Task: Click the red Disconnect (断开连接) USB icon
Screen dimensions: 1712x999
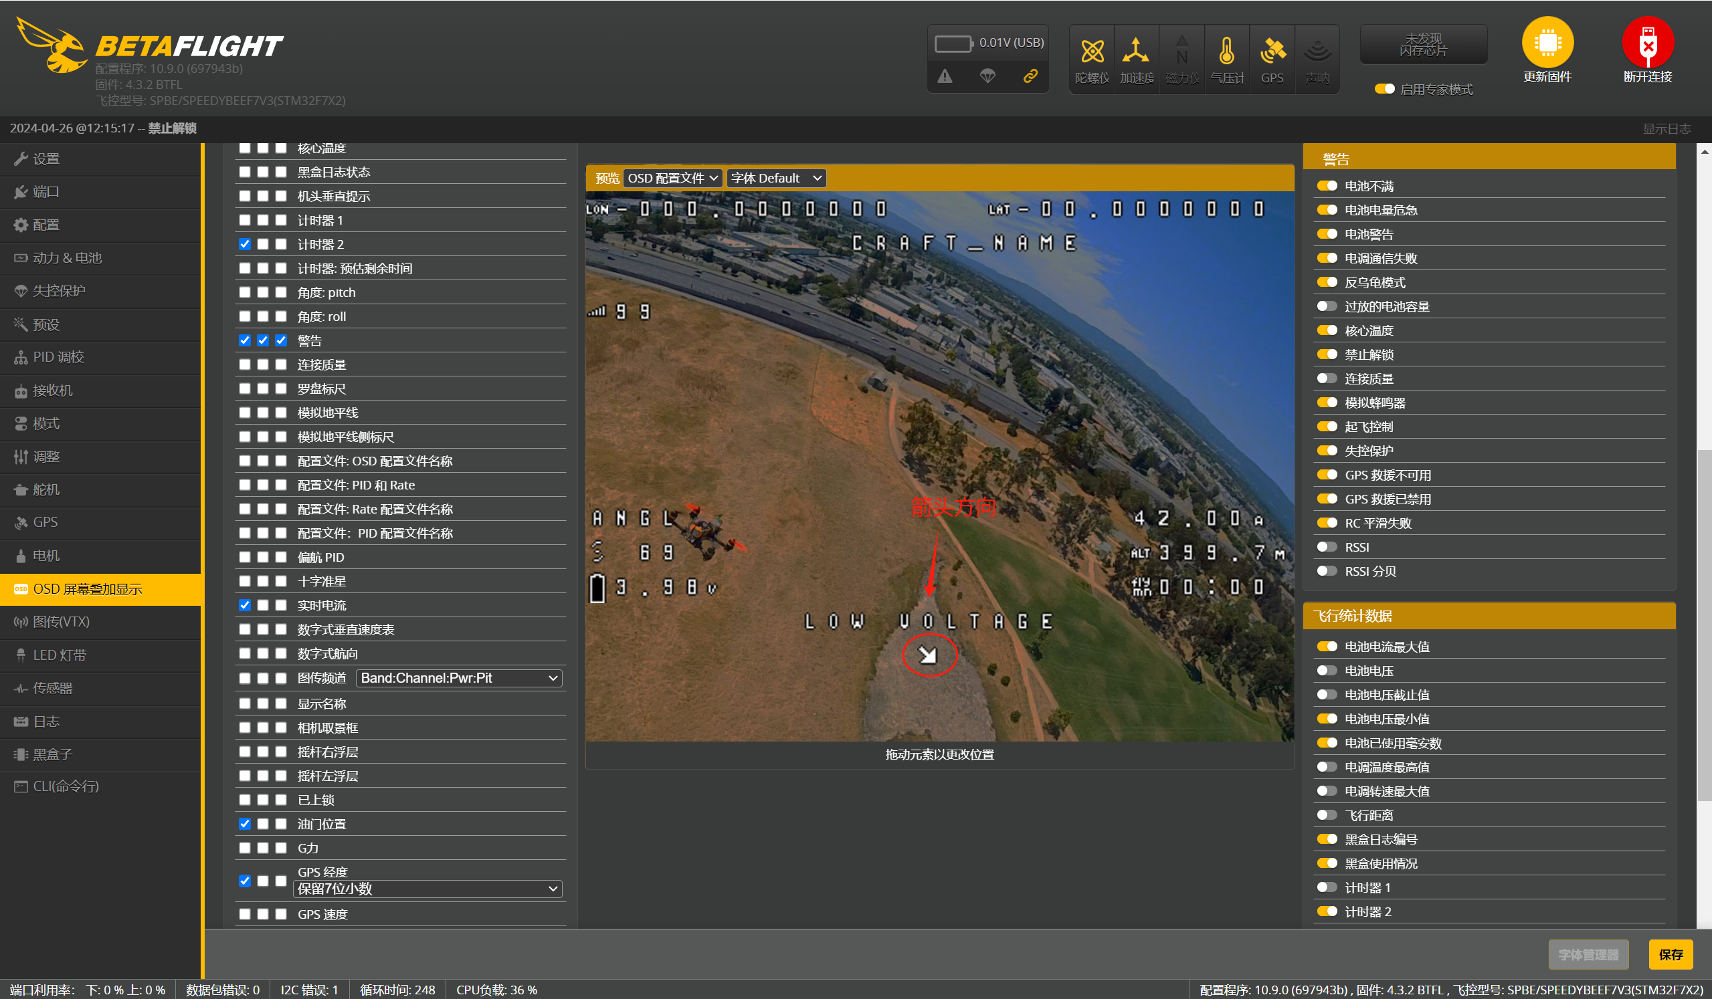Action: pyautogui.click(x=1648, y=43)
